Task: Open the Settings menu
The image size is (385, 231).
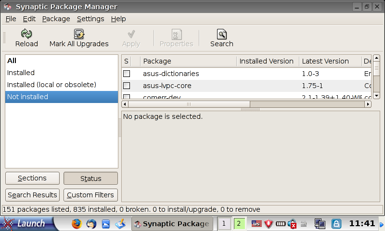Action: 90,19
